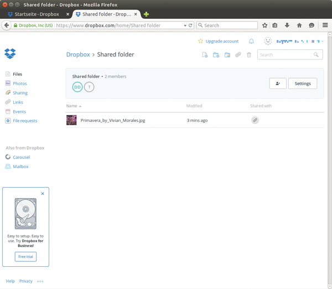Create a new folder via toolbar icon
Image resolution: width=332 pixels, height=289 pixels.
coord(216,55)
